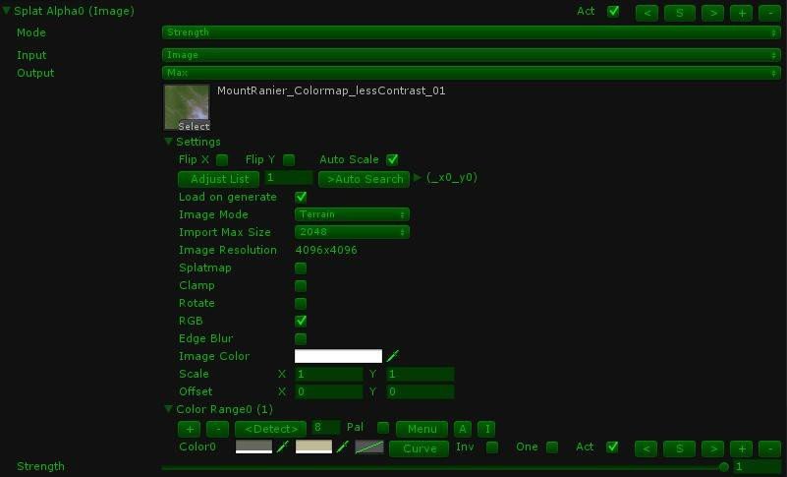Click the eyedropper next to Color0 dark swatch

pyautogui.click(x=283, y=447)
